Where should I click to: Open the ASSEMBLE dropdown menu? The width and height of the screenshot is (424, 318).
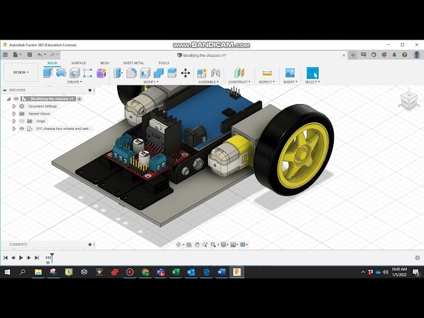click(209, 82)
